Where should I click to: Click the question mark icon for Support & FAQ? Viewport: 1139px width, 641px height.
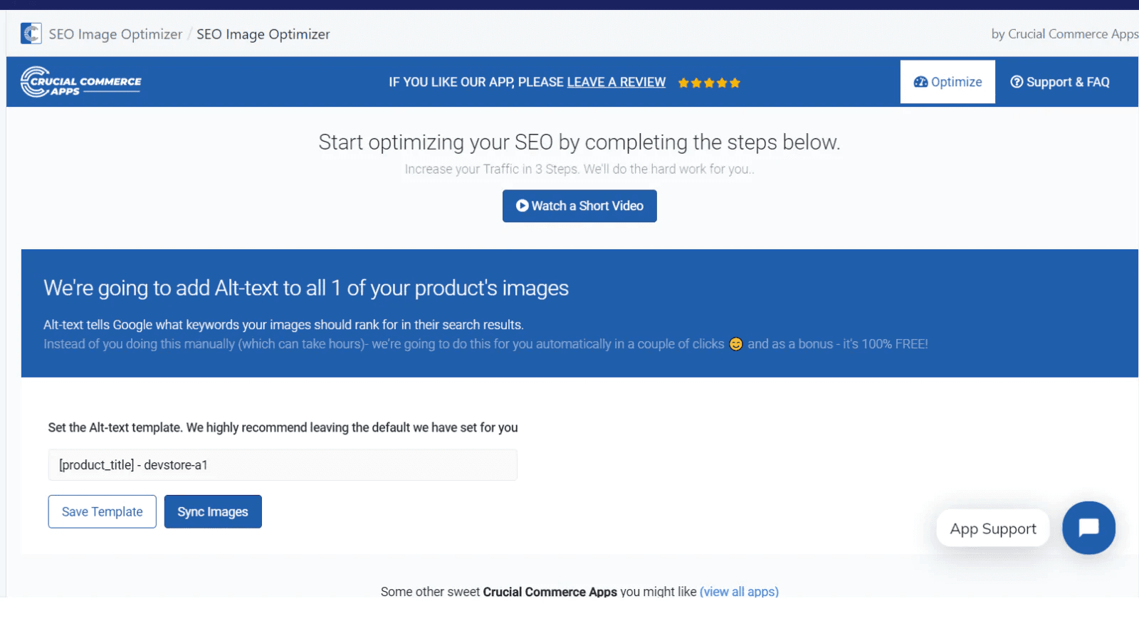(x=1017, y=82)
